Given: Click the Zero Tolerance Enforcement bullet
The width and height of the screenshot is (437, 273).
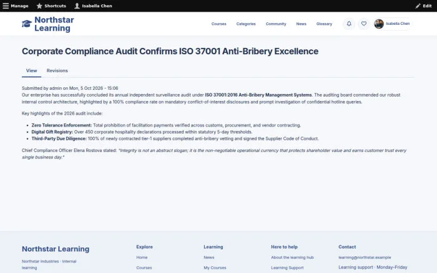Looking at the screenshot, I should [x=166, y=125].
